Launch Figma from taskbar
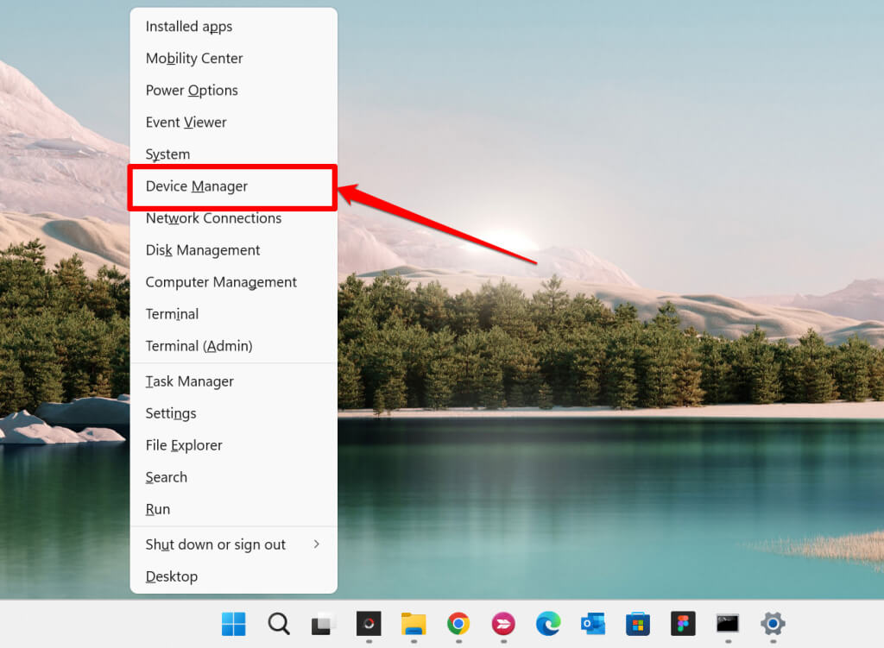The image size is (884, 648). tap(684, 624)
